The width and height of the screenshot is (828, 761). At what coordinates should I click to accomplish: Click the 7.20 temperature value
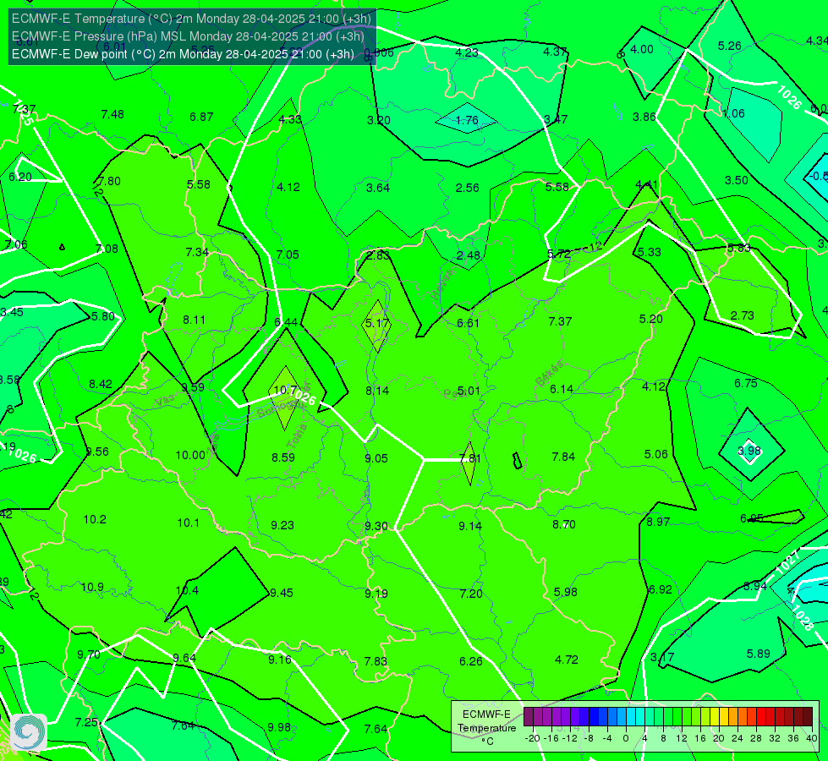click(470, 594)
